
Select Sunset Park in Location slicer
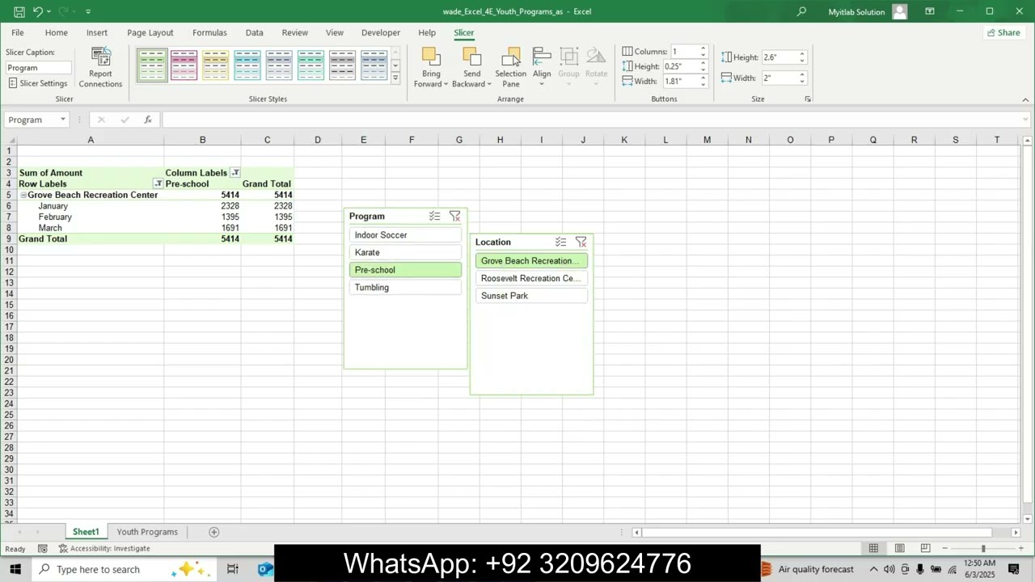pyautogui.click(x=532, y=296)
